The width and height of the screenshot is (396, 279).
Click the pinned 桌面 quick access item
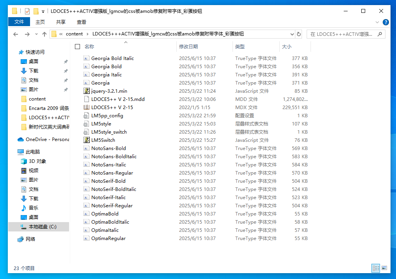click(34, 62)
